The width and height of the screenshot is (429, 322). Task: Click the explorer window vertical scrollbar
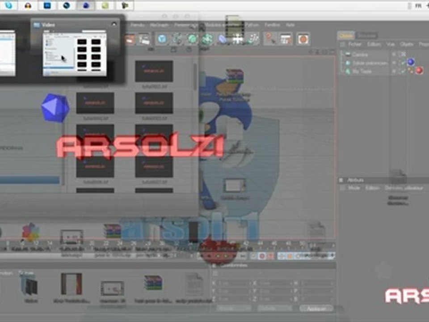195,76
